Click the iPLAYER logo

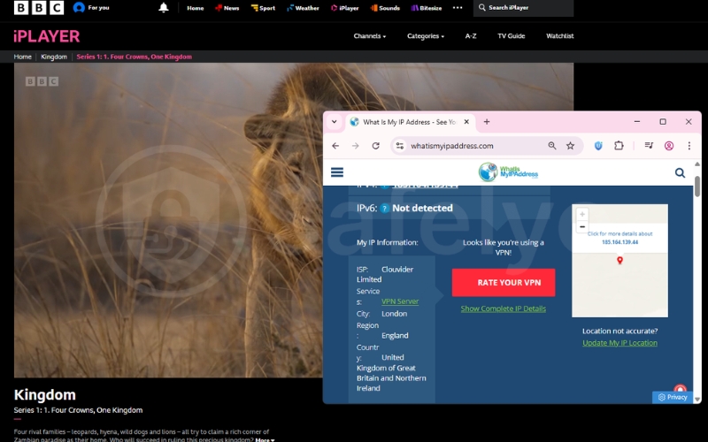pyautogui.click(x=47, y=36)
